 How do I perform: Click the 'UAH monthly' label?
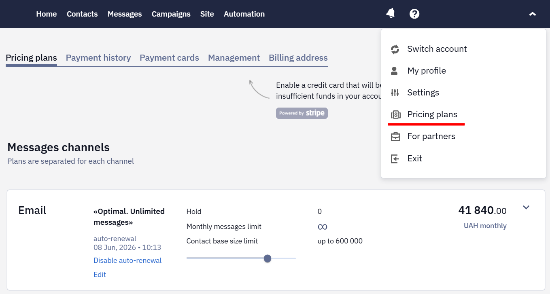click(x=485, y=226)
